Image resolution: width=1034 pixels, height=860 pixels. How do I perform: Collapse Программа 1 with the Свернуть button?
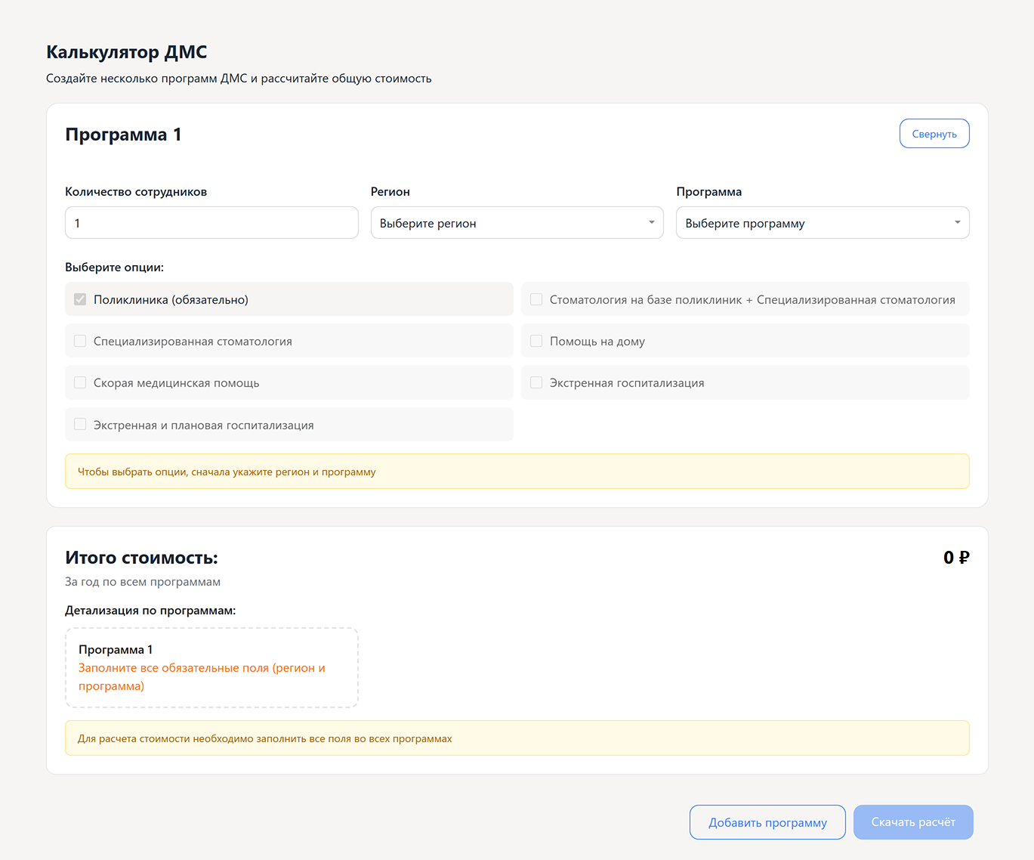coord(934,134)
